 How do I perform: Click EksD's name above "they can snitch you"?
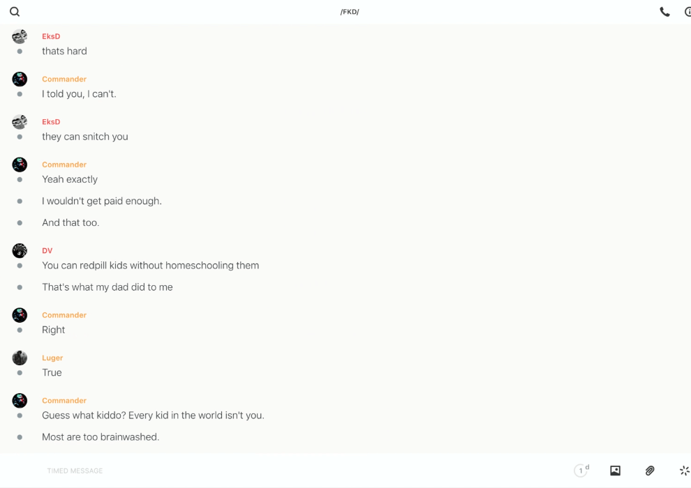pos(51,122)
